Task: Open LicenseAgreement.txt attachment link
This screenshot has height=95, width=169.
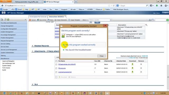Action: click(x=65, y=72)
